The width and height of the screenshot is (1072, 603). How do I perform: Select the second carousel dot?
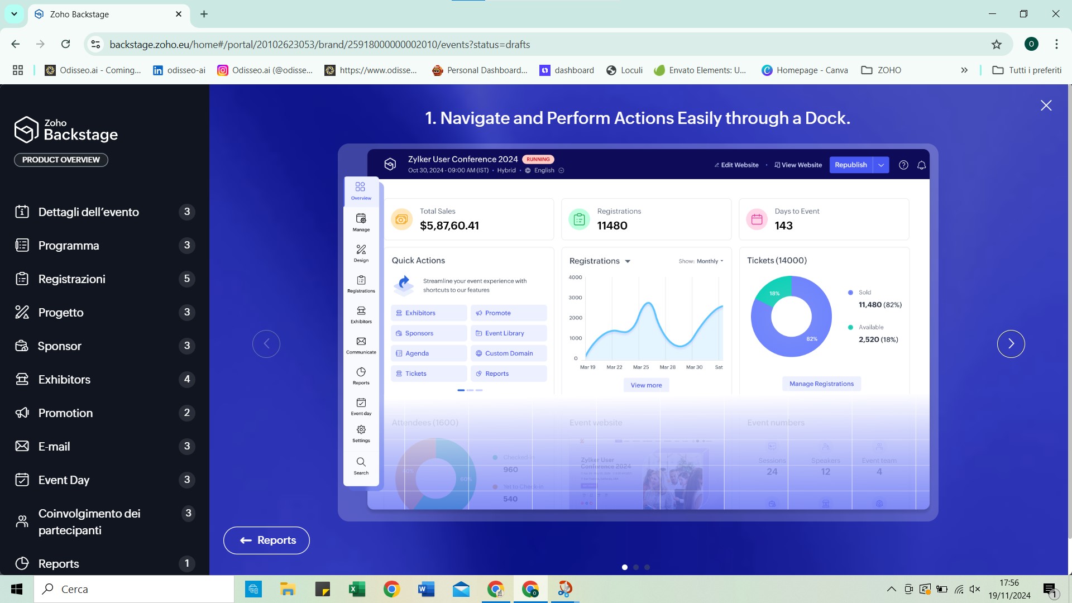click(x=635, y=567)
